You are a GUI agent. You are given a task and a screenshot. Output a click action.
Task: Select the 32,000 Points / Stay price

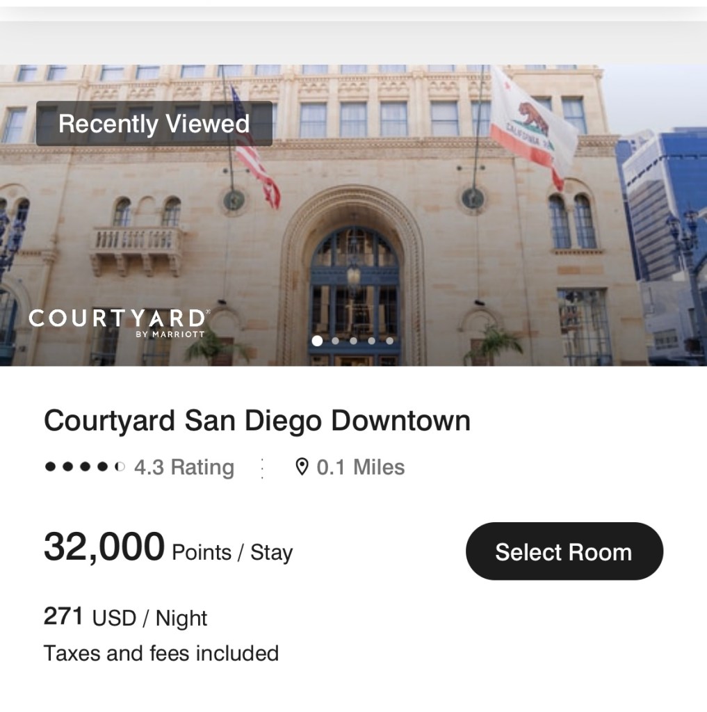coord(168,548)
